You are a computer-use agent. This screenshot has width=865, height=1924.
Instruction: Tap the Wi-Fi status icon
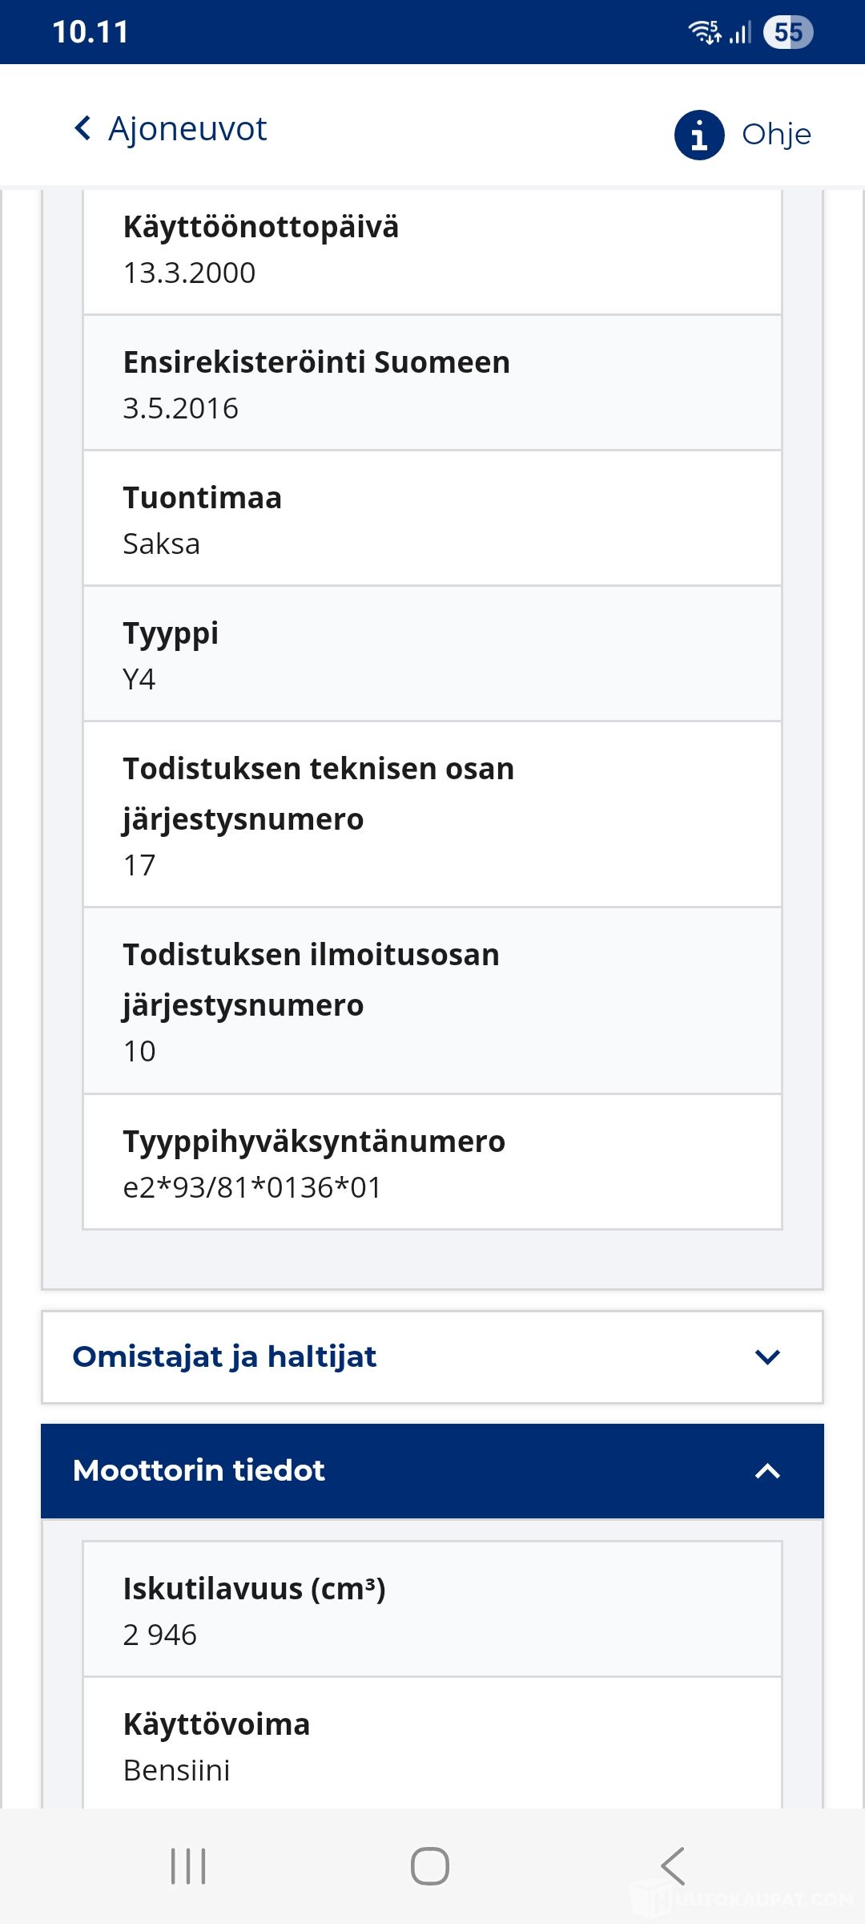(x=705, y=32)
